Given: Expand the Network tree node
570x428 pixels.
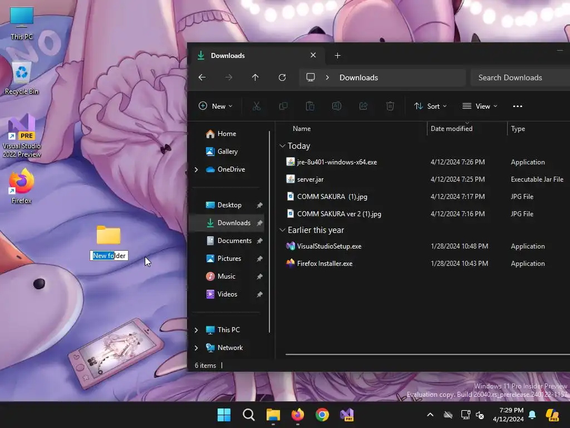Looking at the screenshot, I should [x=196, y=348].
